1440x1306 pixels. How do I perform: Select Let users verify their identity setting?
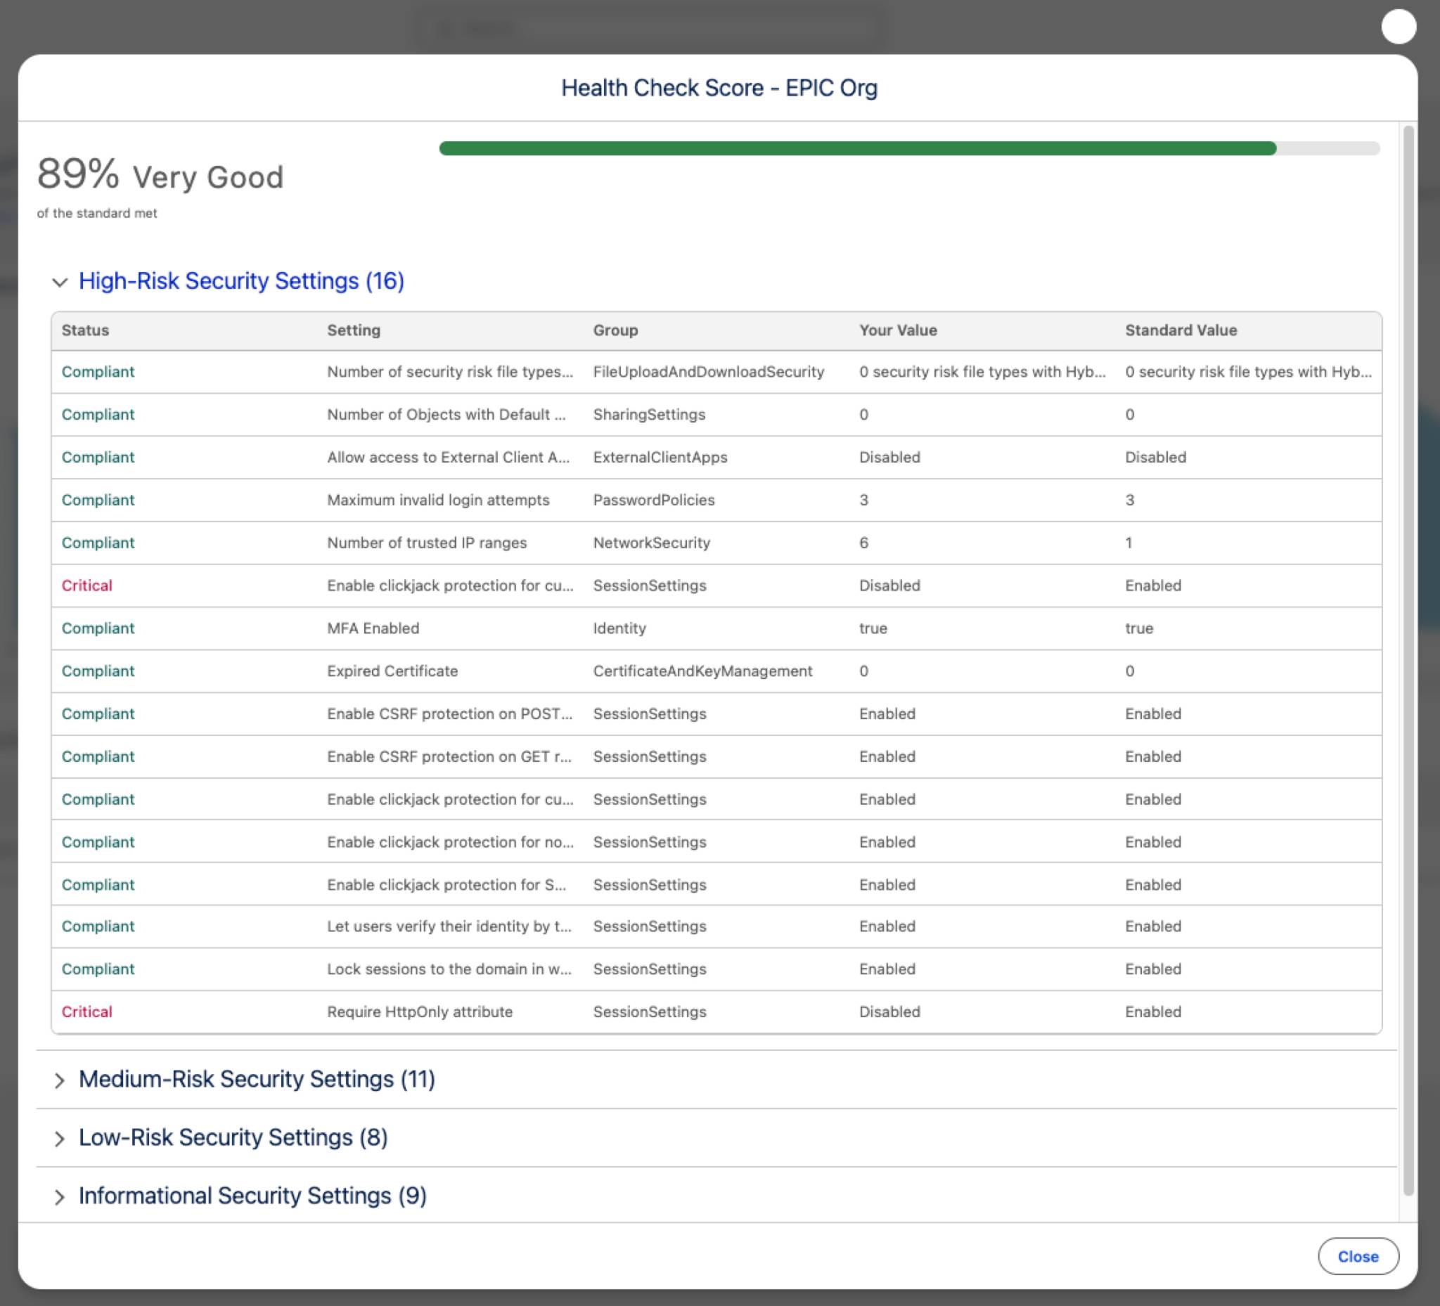449,926
